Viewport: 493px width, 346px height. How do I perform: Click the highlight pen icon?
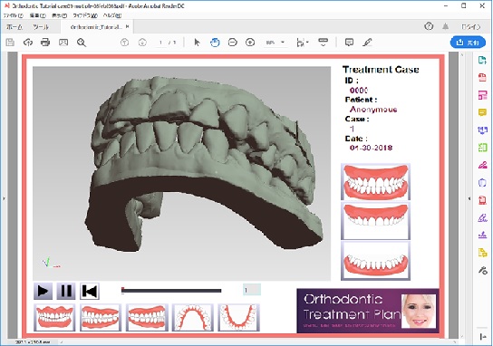click(x=367, y=42)
